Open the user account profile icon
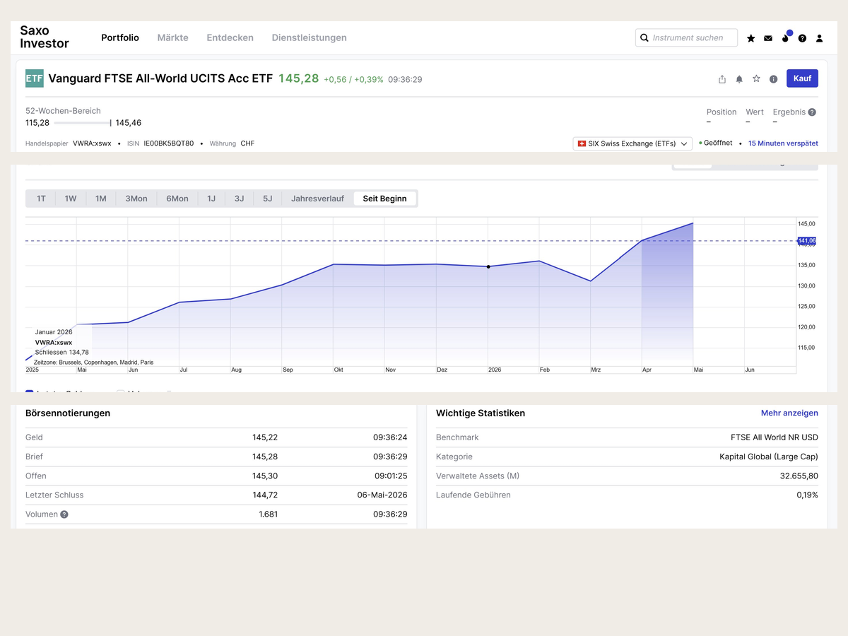 819,38
